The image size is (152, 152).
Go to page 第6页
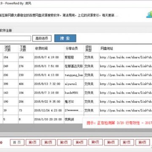point(111,142)
